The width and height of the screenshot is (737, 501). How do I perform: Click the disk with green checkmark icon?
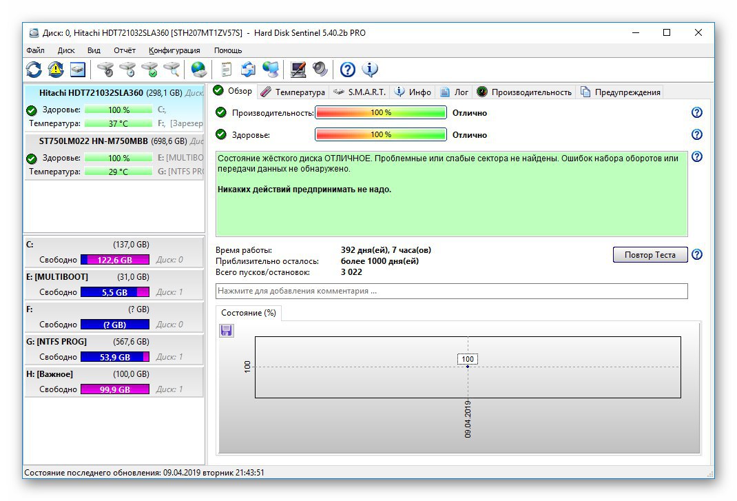tap(149, 70)
